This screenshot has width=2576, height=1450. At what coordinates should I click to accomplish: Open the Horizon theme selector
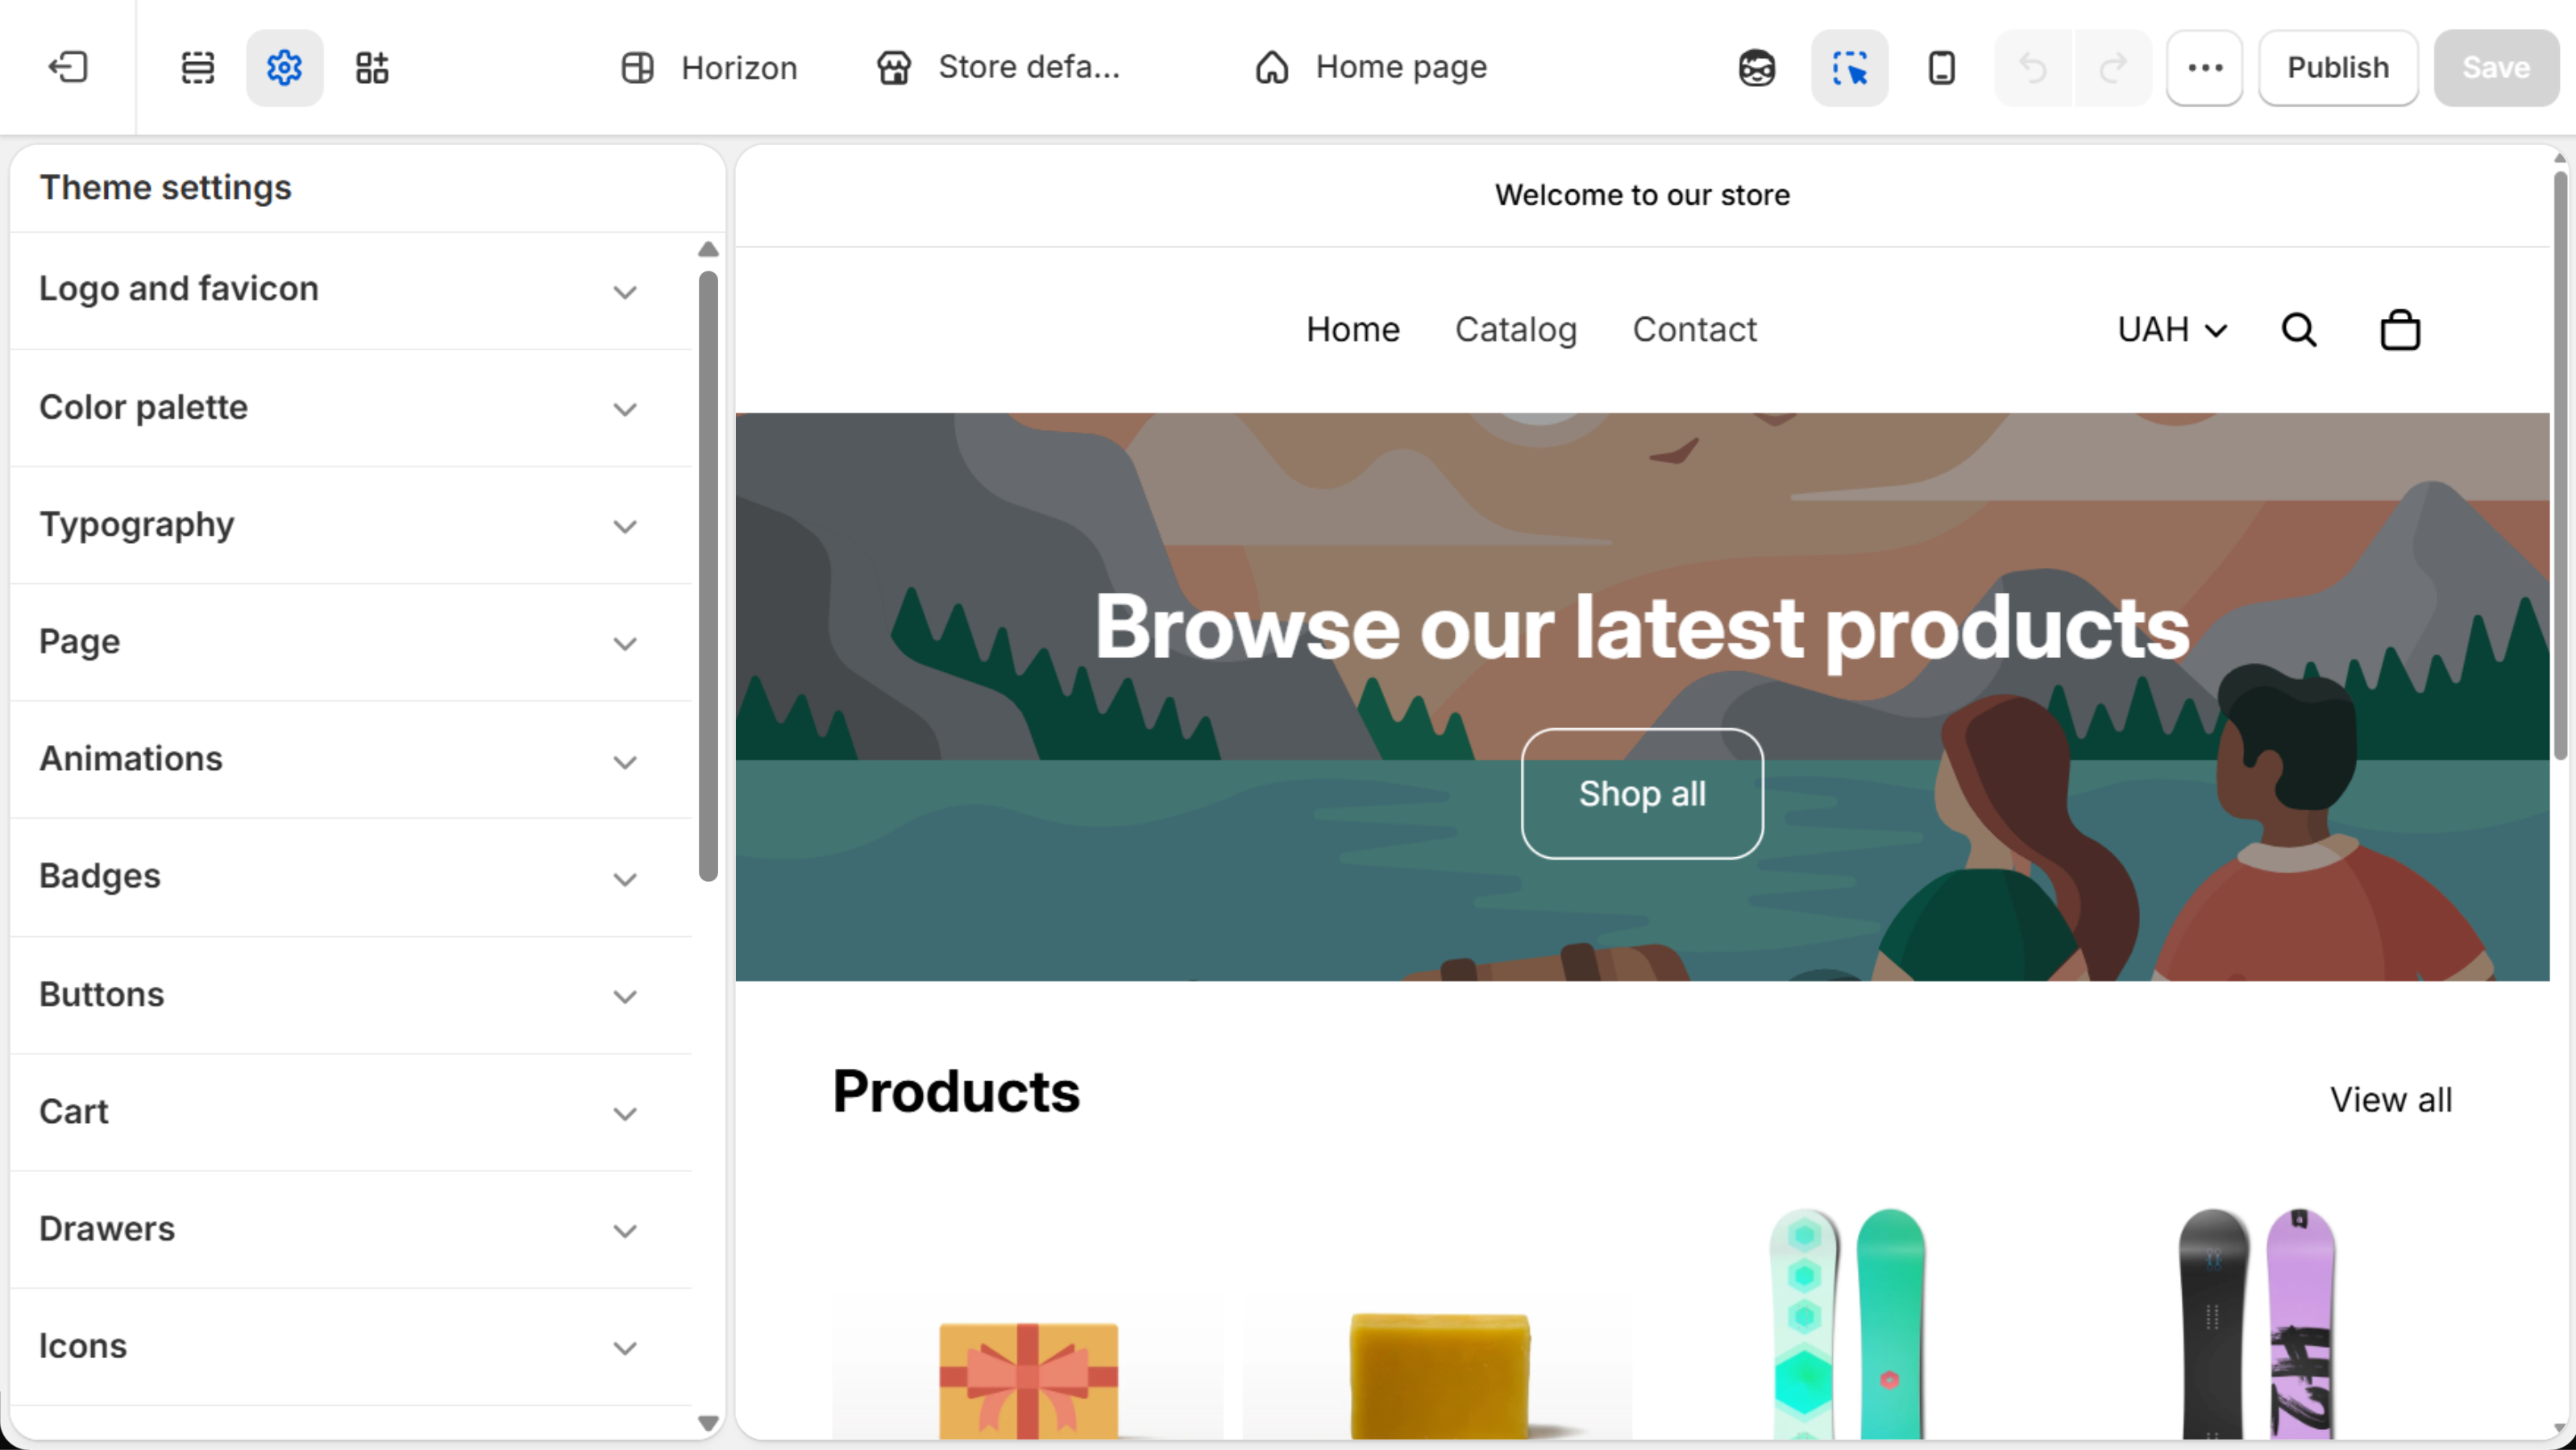point(709,68)
